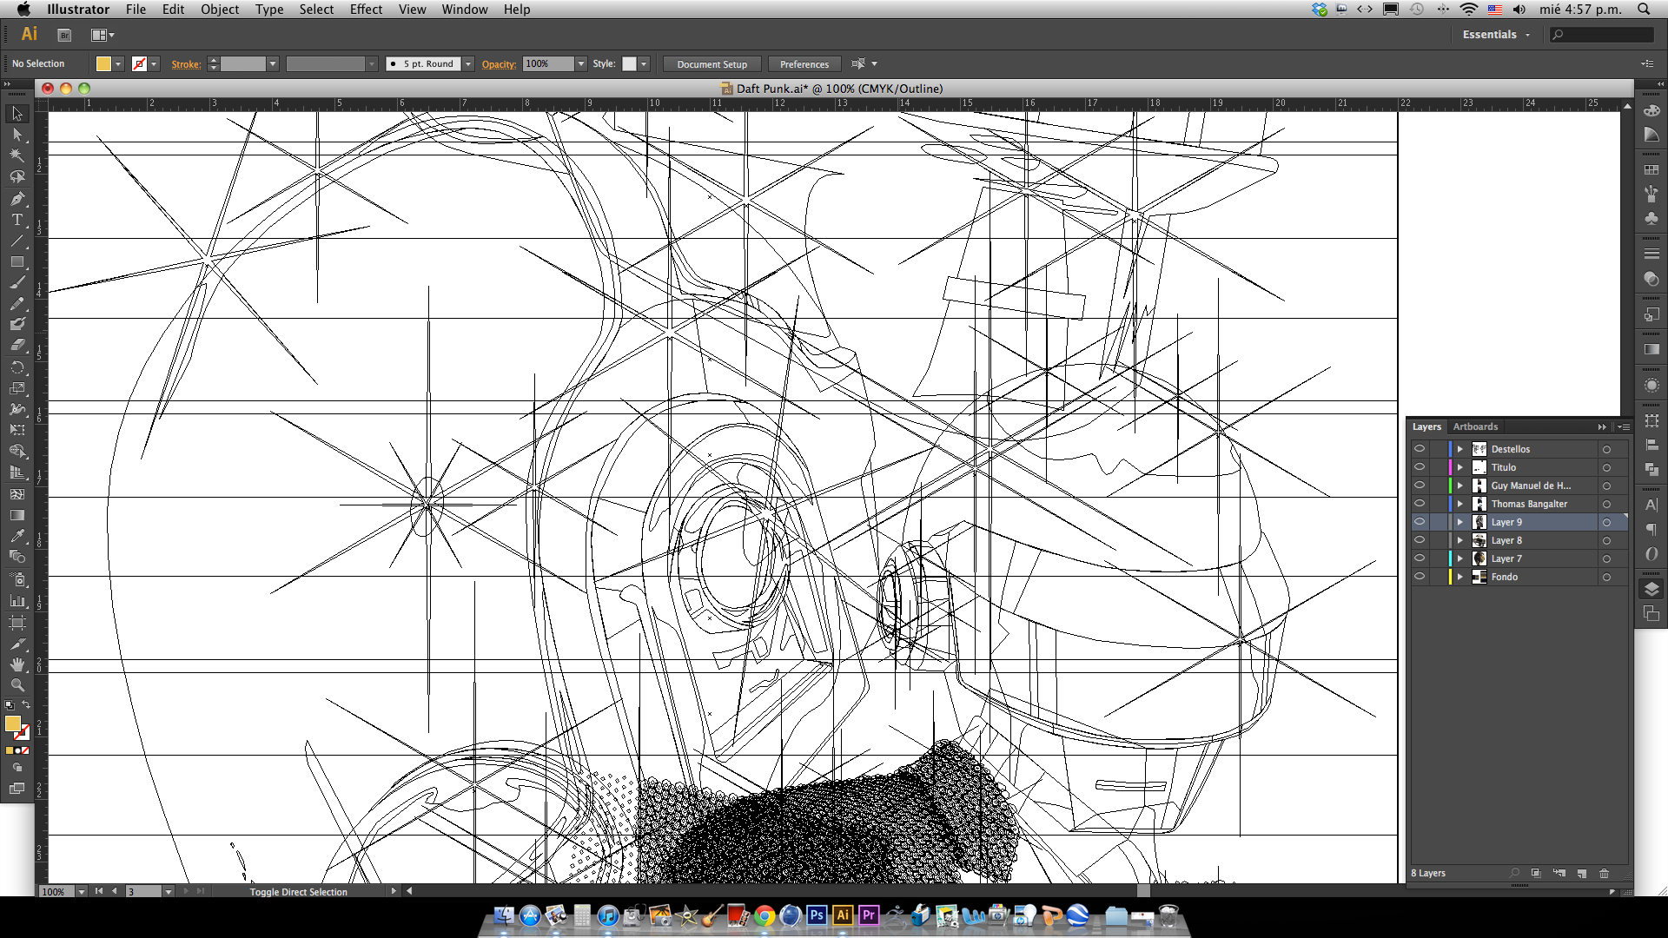Expand the Titulo layer
This screenshot has width=1668, height=938.
pyautogui.click(x=1460, y=467)
